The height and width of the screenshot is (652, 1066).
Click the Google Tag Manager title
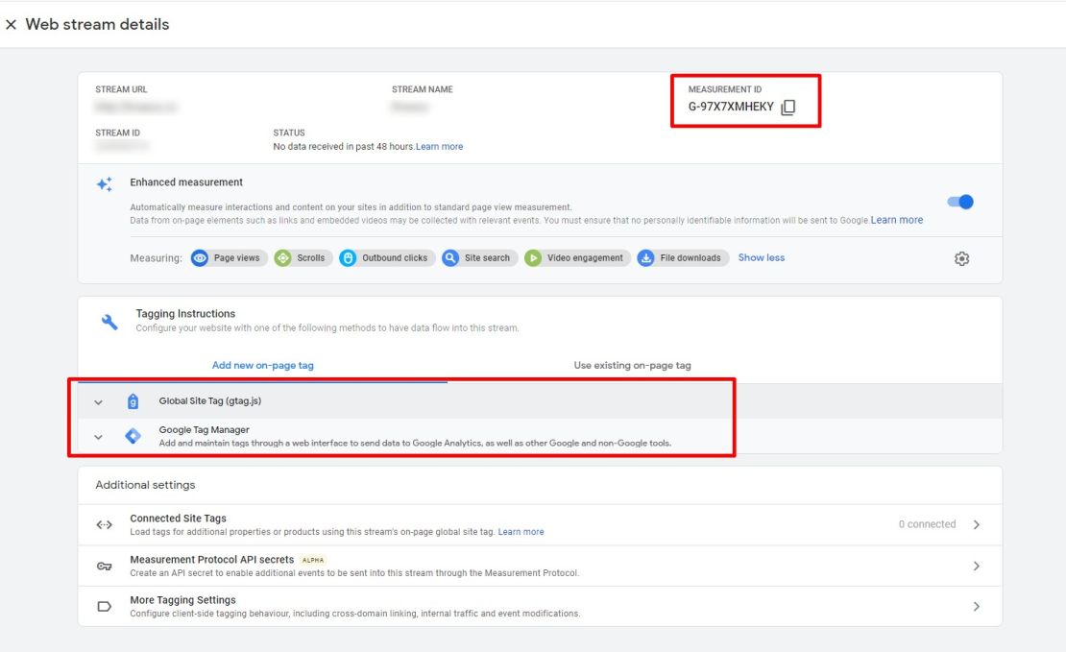pyautogui.click(x=204, y=429)
